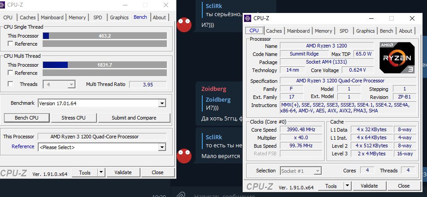Click the Revision value ZP-B1
Viewport: 427px width, 197px height.
click(x=405, y=97)
